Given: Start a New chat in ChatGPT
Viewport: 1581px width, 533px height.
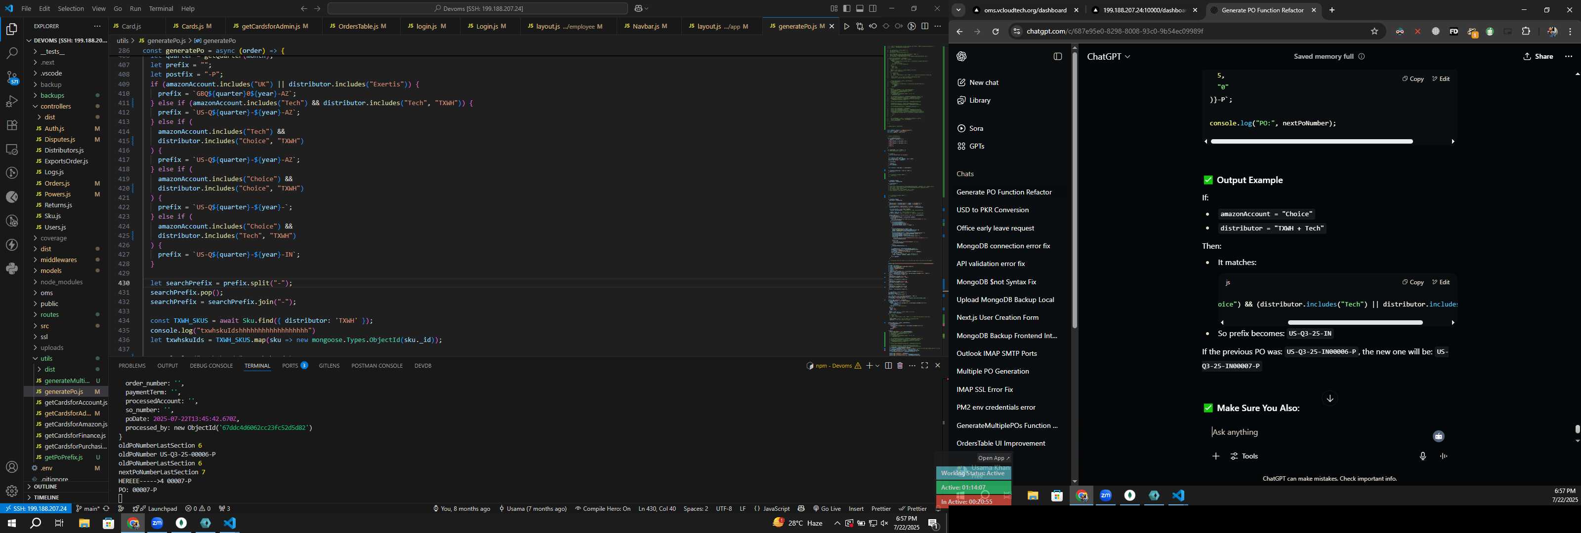Looking at the screenshot, I should pos(978,82).
